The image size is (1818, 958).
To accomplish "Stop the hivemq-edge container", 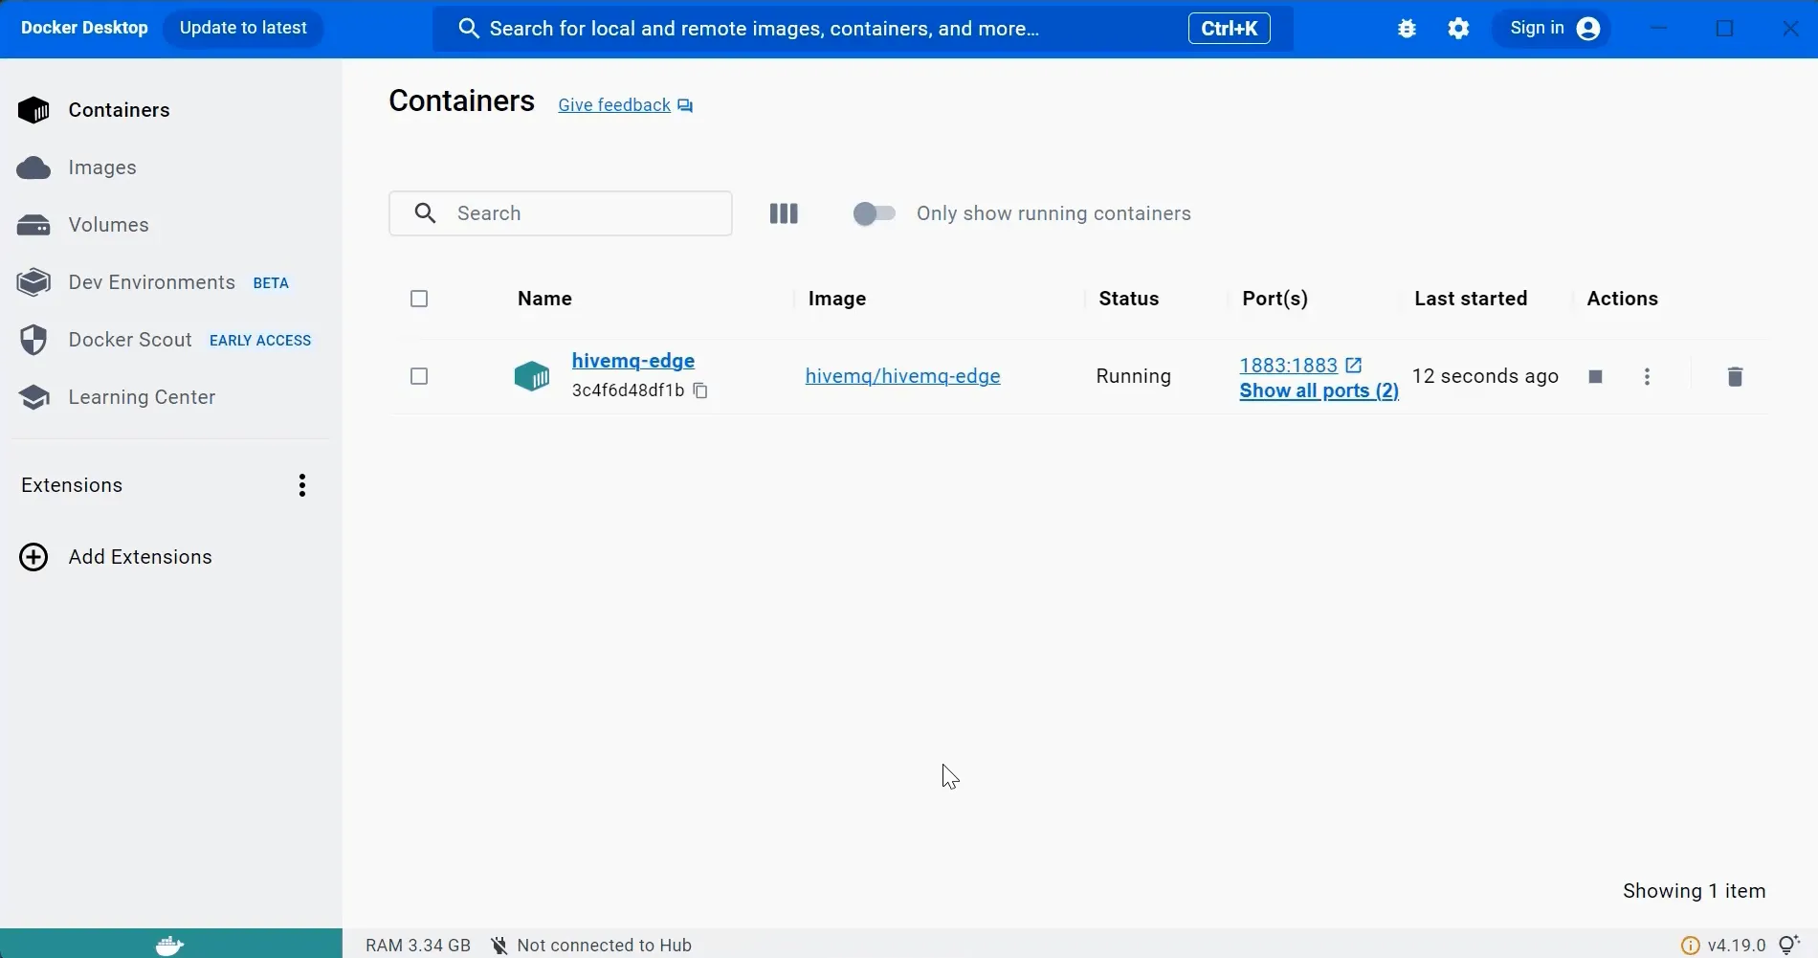I will click(1595, 376).
